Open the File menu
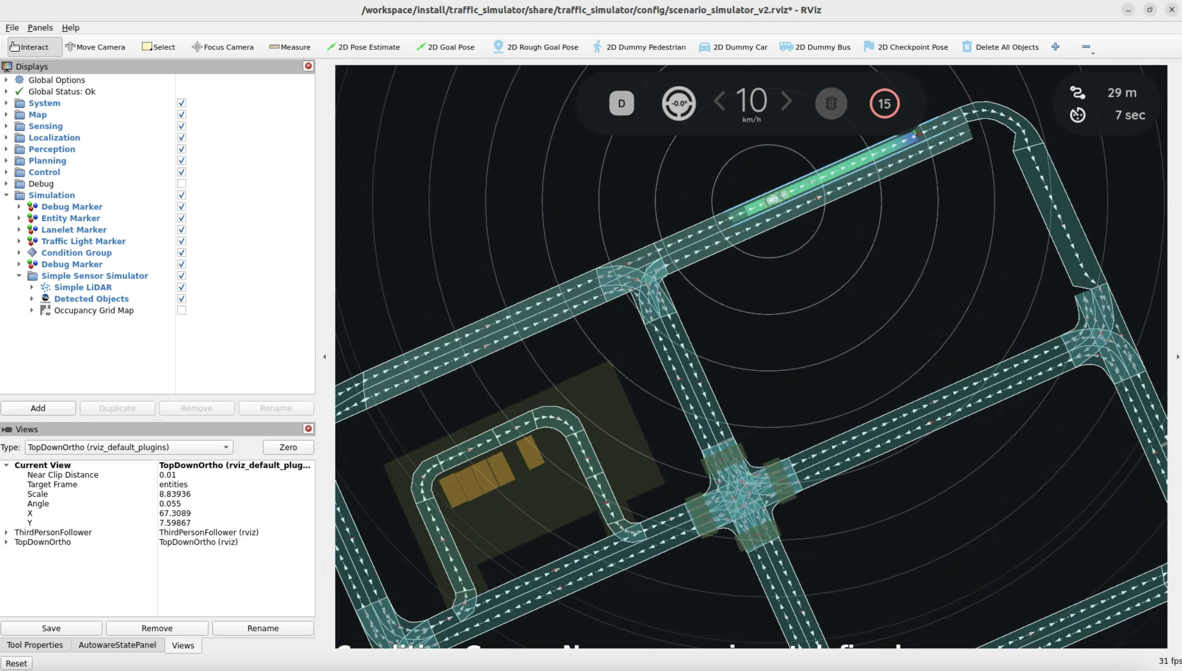This screenshot has height=671, width=1182. [x=12, y=28]
